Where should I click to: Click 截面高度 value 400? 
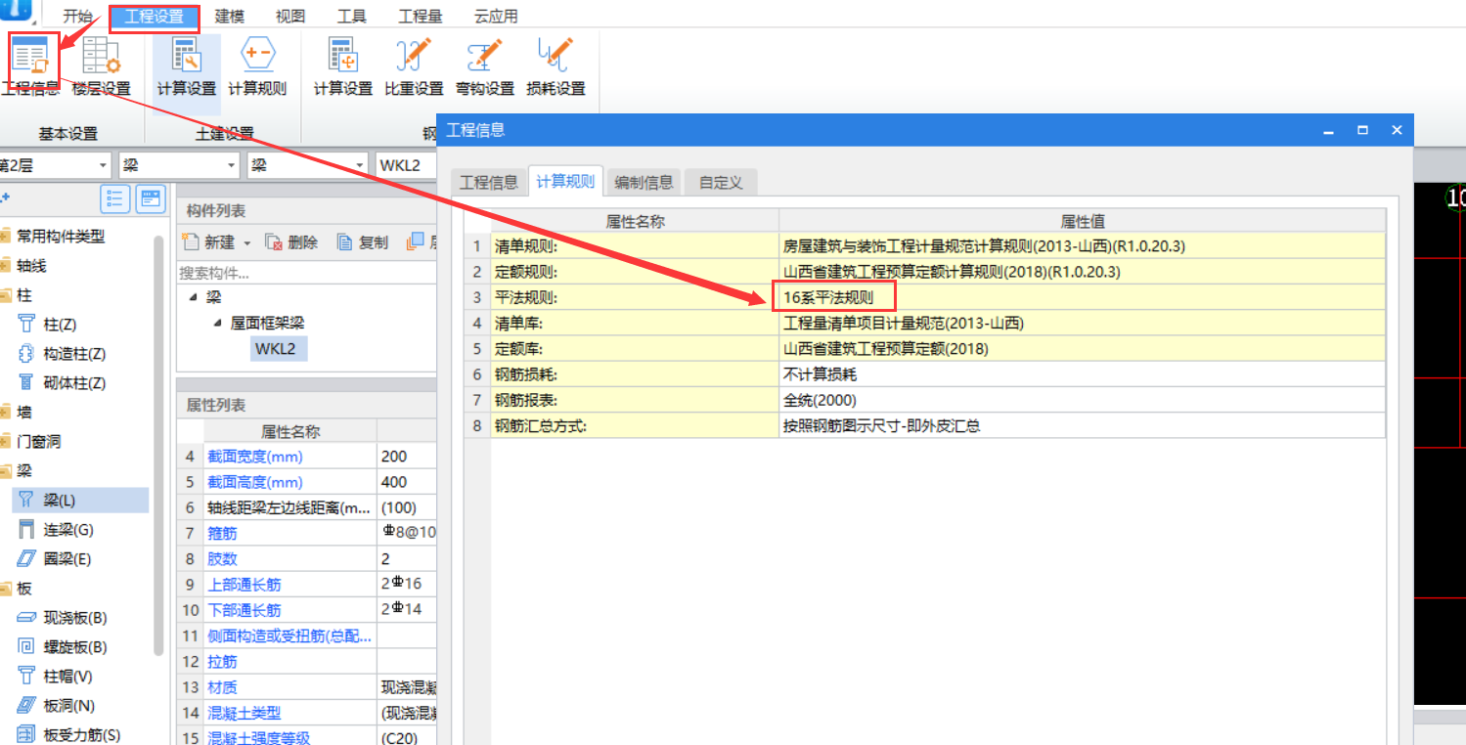click(x=407, y=482)
